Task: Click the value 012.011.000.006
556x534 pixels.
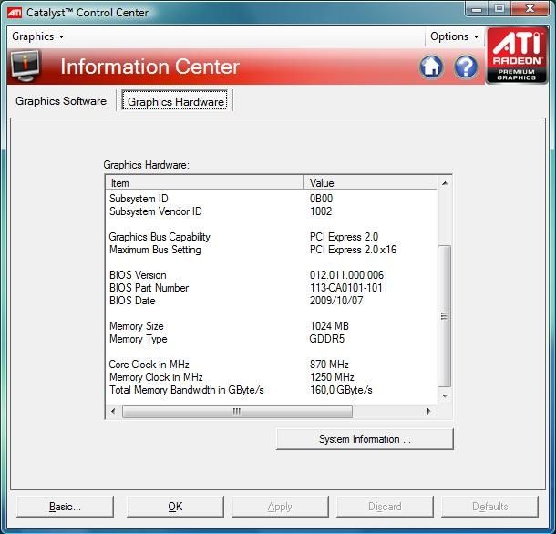Action: click(346, 275)
